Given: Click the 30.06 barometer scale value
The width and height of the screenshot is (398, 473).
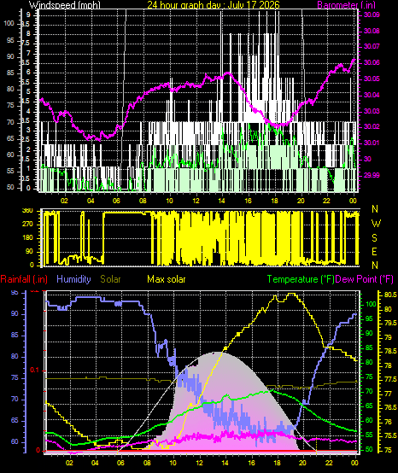Looking at the screenshot, I should point(372,62).
